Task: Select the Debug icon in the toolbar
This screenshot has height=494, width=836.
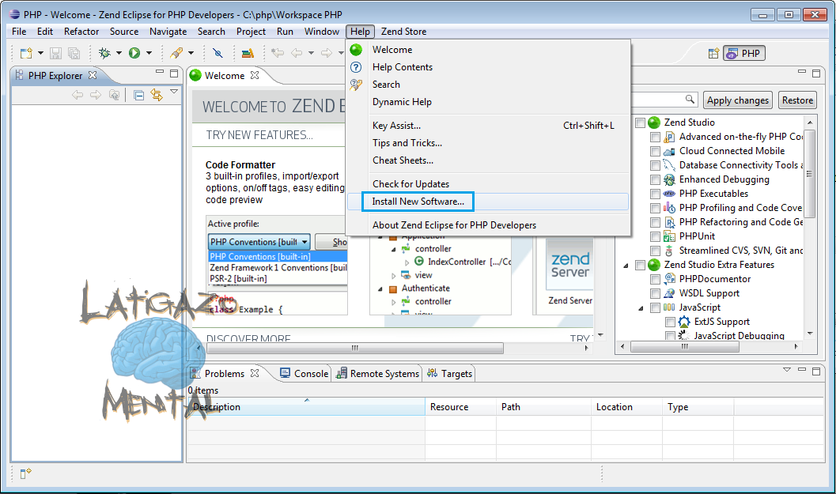Action: click(105, 52)
